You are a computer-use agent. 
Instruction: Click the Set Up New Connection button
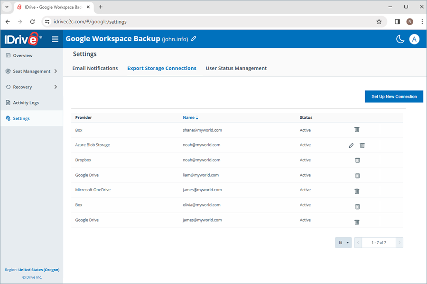click(394, 96)
